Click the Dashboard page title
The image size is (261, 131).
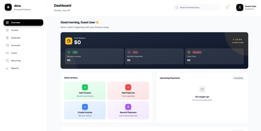pos(62,5)
